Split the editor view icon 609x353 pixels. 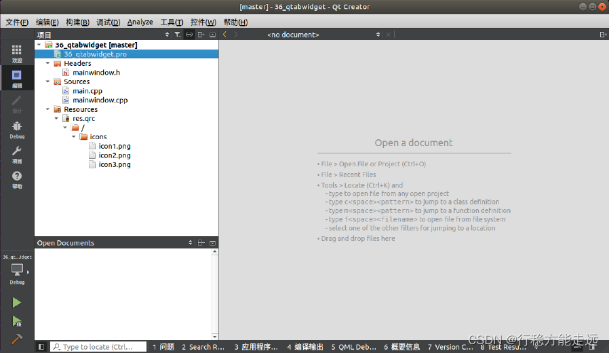point(603,35)
